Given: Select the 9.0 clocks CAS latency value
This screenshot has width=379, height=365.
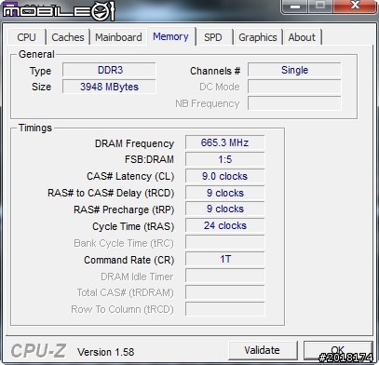Looking at the screenshot, I should tap(225, 176).
